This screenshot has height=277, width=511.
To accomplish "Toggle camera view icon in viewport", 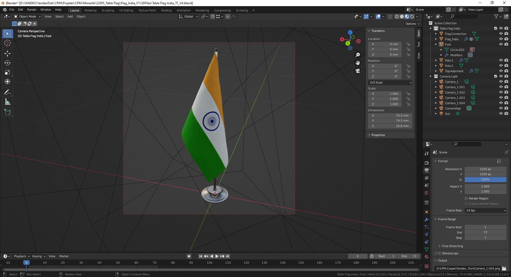I will click(x=358, y=71).
